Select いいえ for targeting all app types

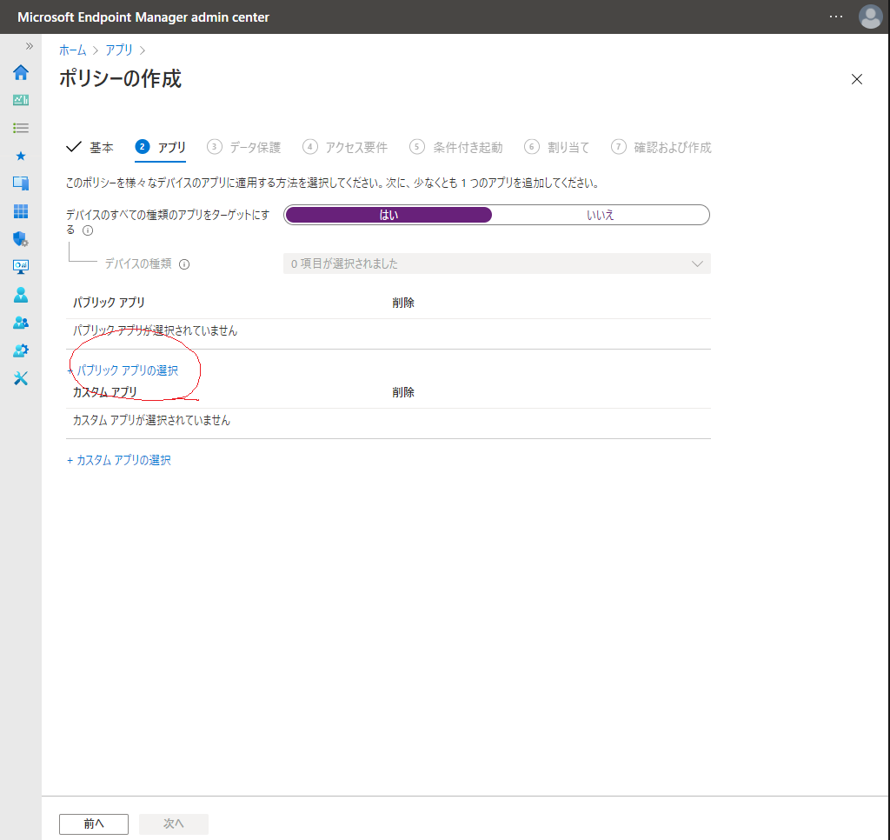(600, 215)
